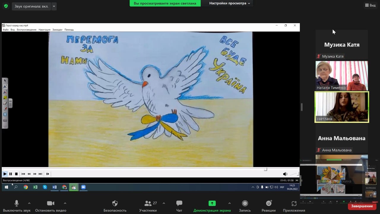This screenshot has height=214, width=380.
Task: Stop camera with Остановить видео
Action: pyautogui.click(x=50, y=206)
